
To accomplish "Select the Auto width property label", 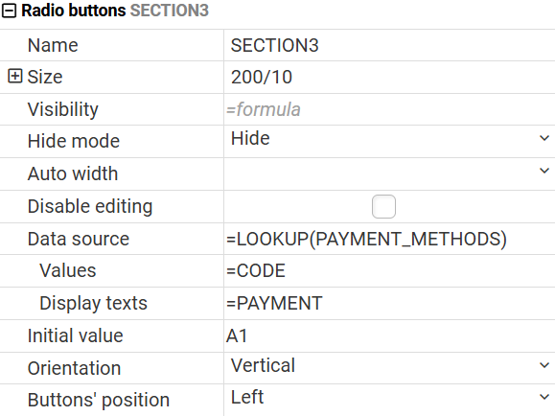I will pos(73,173).
